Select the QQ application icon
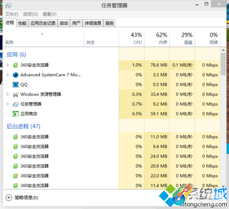Viewport: 229px width, 209px height. (x=16, y=85)
